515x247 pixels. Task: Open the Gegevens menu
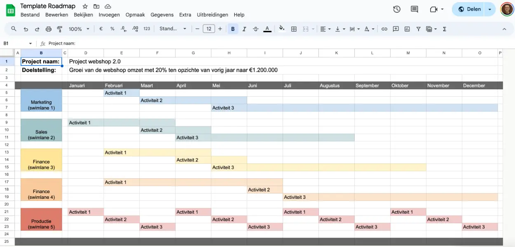coord(162,14)
